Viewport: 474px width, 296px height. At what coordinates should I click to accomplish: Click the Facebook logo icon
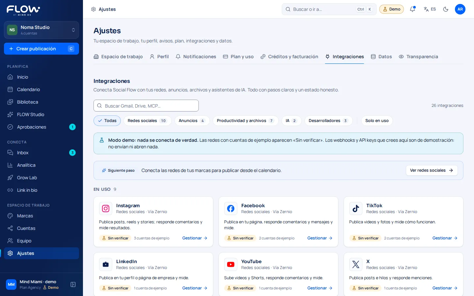pos(231,209)
